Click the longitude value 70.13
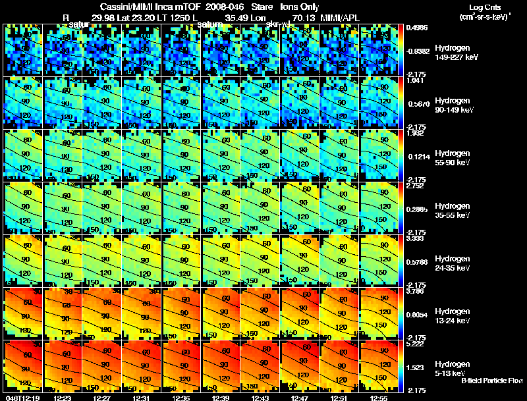 tap(303, 18)
